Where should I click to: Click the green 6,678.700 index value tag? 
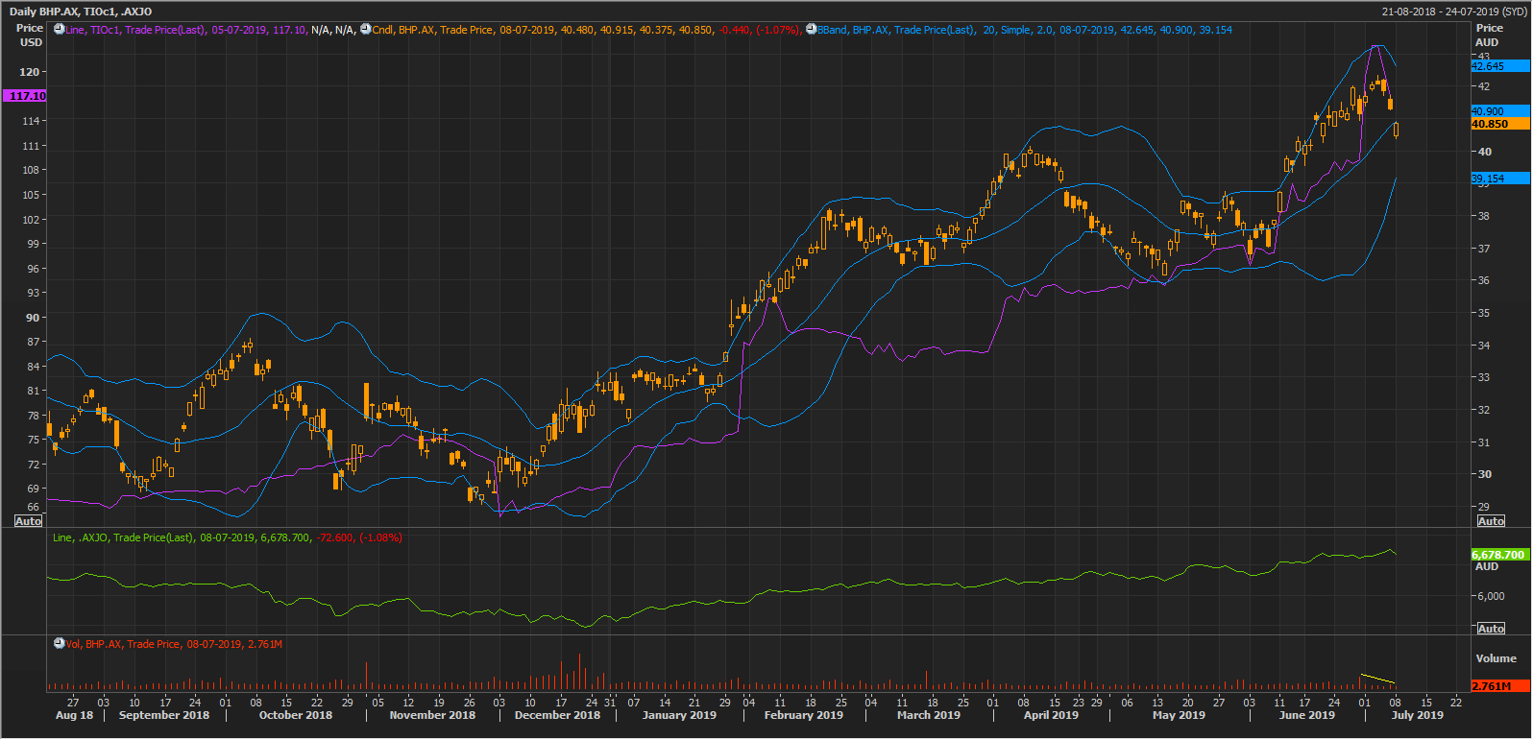click(1499, 555)
